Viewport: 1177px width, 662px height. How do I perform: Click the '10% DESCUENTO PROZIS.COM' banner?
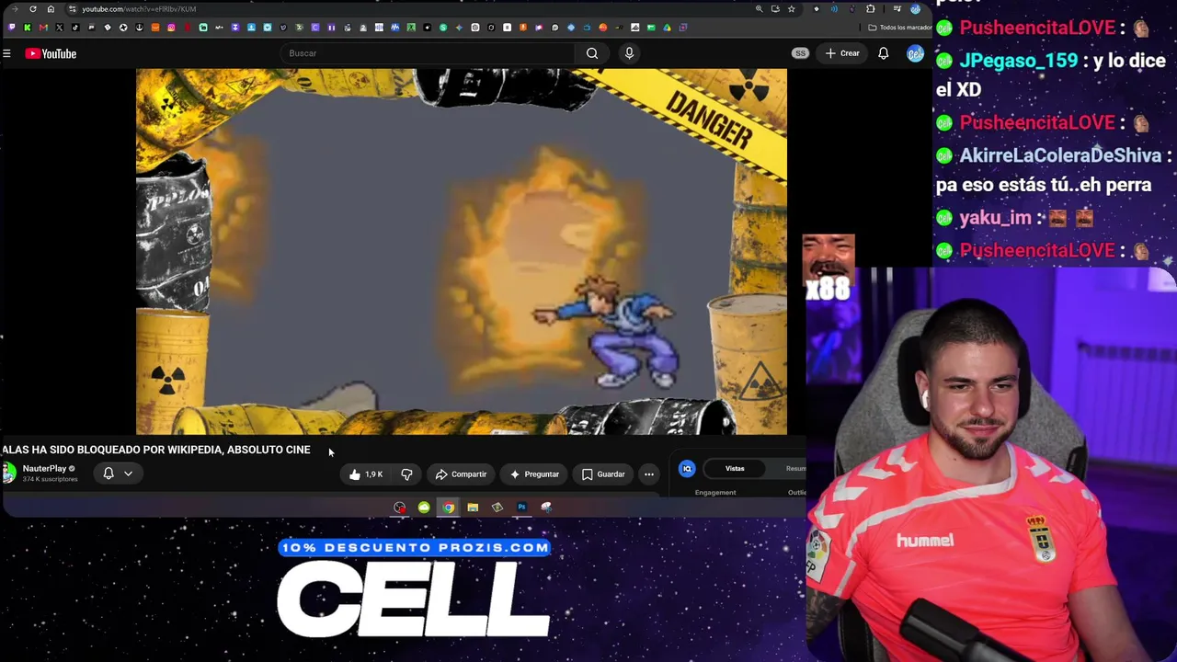[415, 548]
